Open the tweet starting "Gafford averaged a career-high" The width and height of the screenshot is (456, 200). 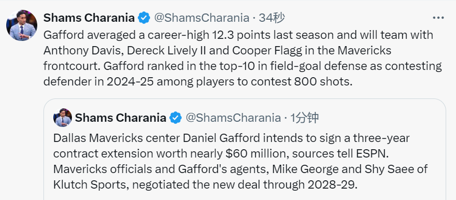tap(243, 58)
